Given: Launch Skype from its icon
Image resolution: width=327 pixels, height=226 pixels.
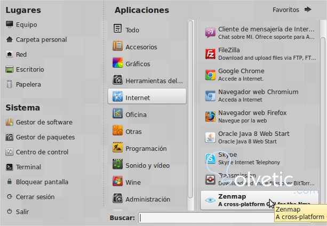Looking at the screenshot, I should [x=210, y=158].
